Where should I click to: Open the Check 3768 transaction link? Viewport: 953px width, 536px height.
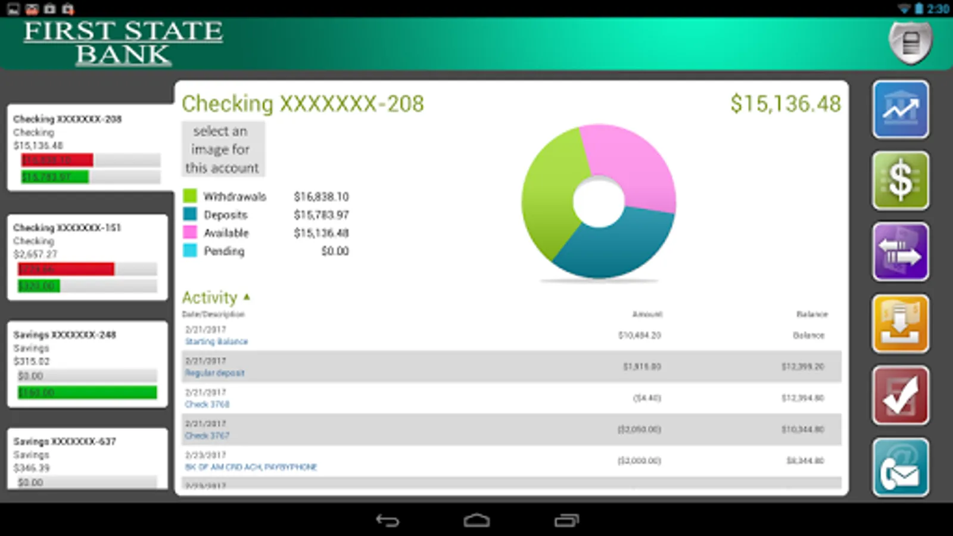(207, 404)
